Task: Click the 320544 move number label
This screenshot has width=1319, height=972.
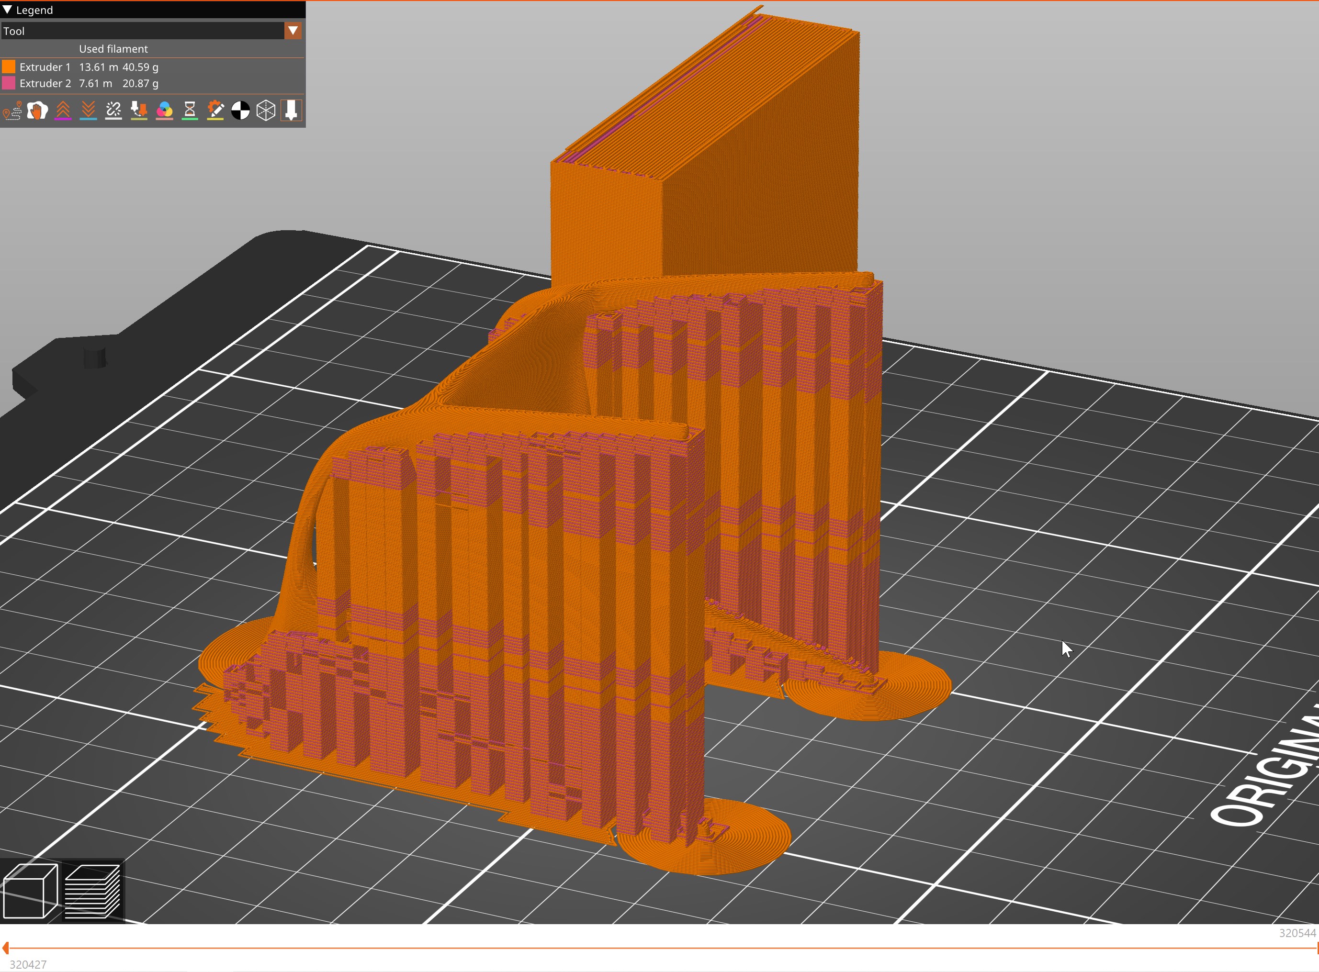Action: tap(1297, 933)
